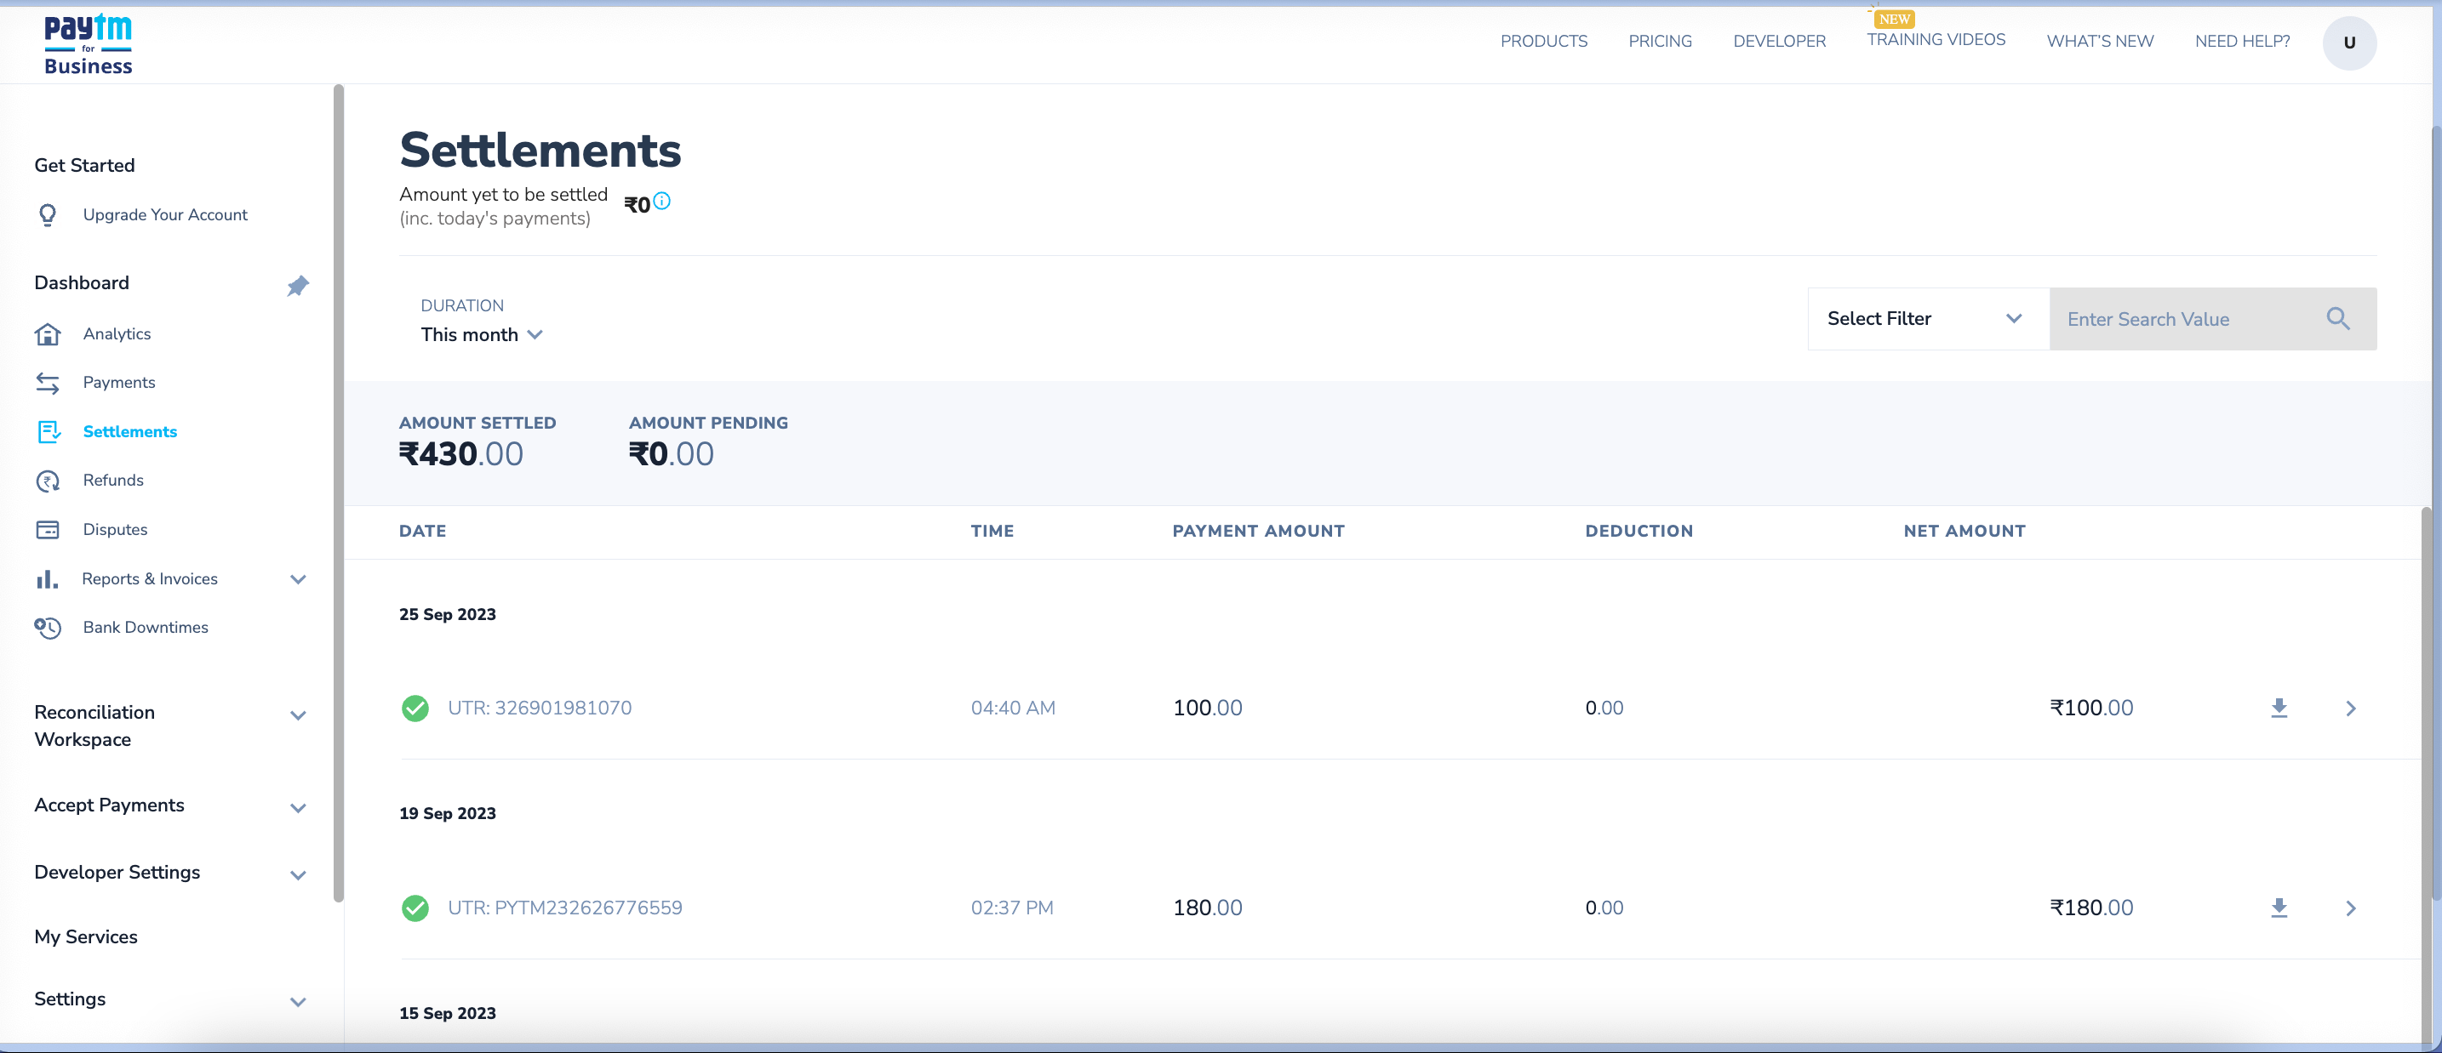Screen dimensions: 2442x1053
Task: Click the ₹0.00 amount pending value
Action: (672, 454)
